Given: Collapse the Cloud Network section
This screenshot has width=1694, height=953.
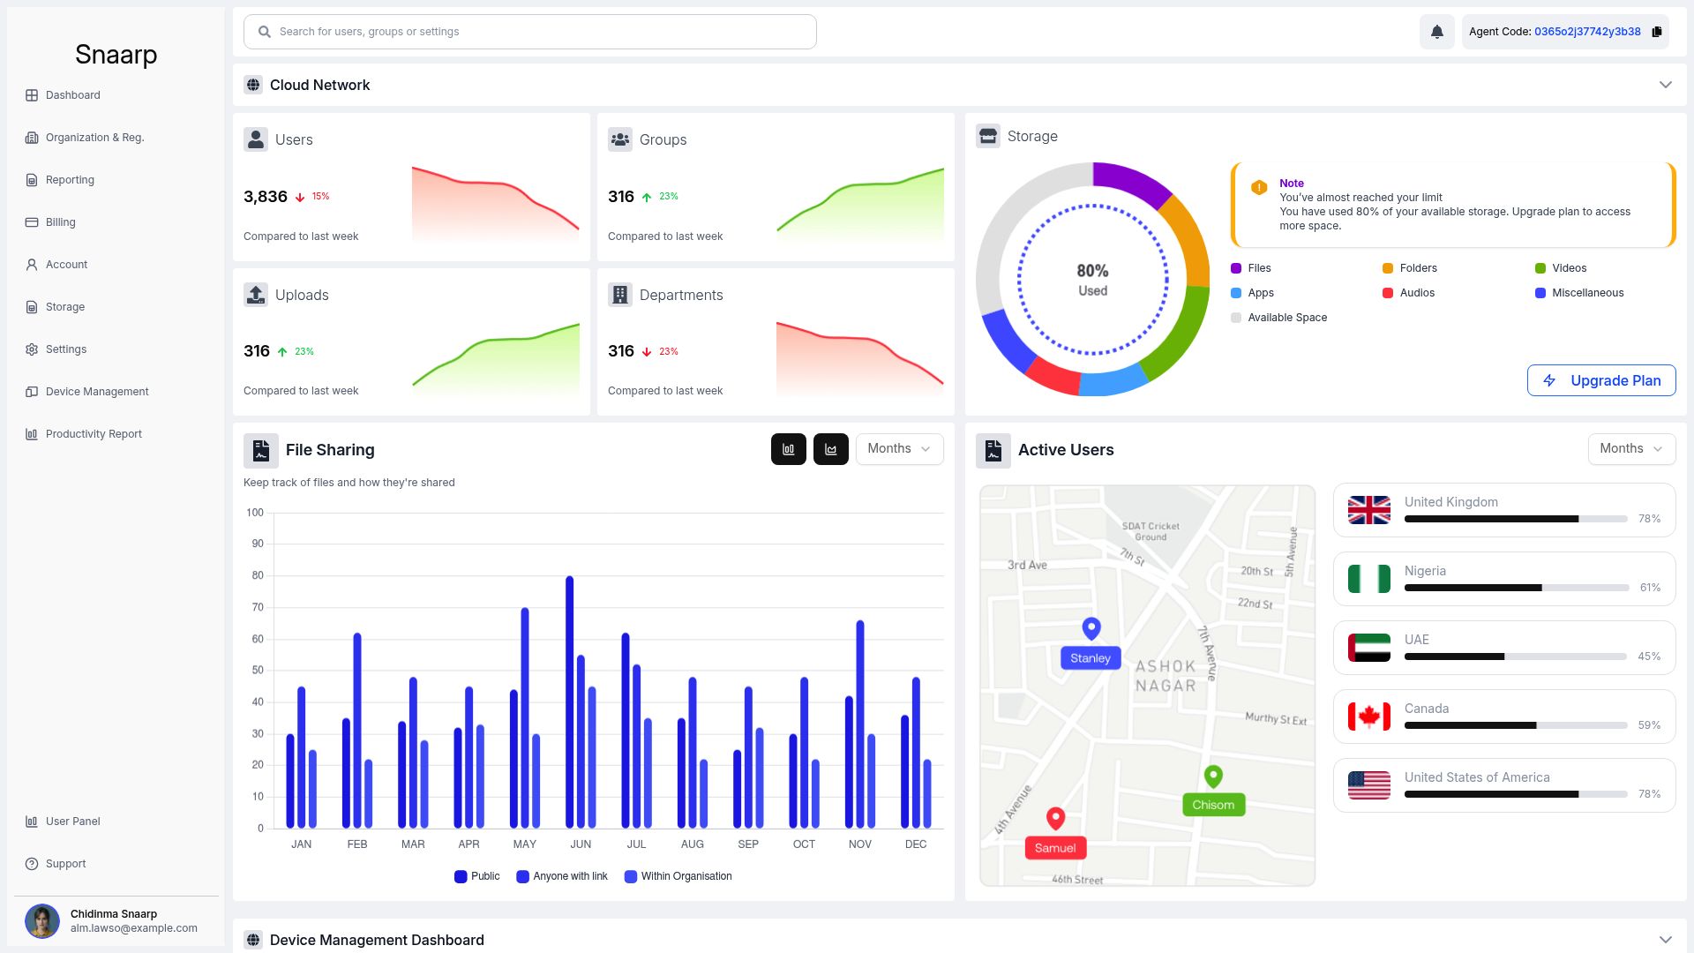Looking at the screenshot, I should [1665, 85].
